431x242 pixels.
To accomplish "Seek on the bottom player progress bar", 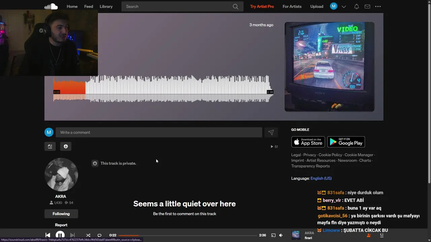I will (x=188, y=235).
